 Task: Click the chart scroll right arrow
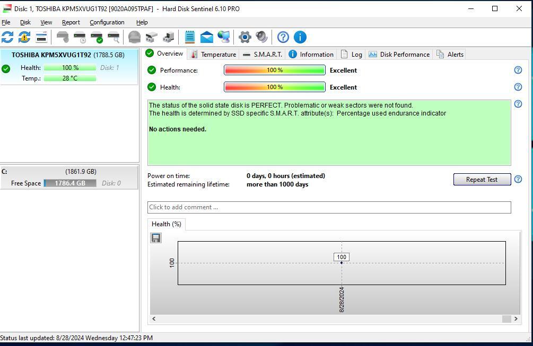[x=515, y=318]
